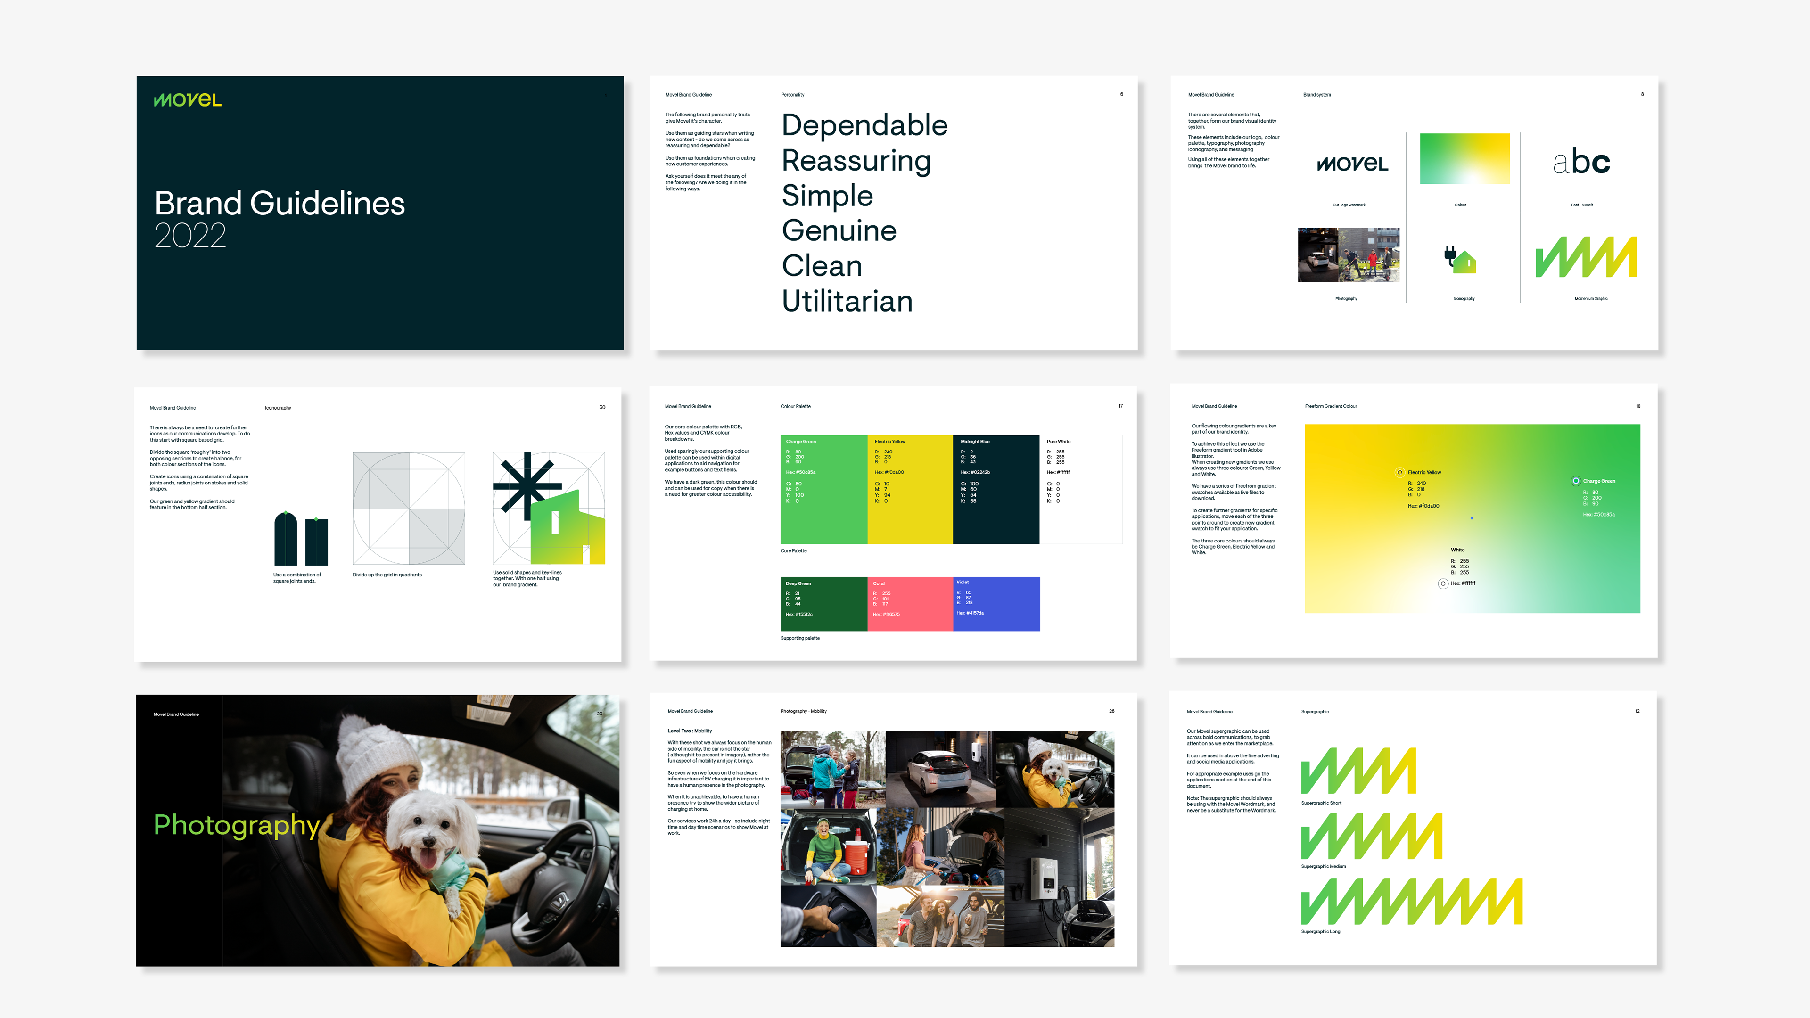
Task: Click the green 'Photography' section title
Action: point(237,825)
